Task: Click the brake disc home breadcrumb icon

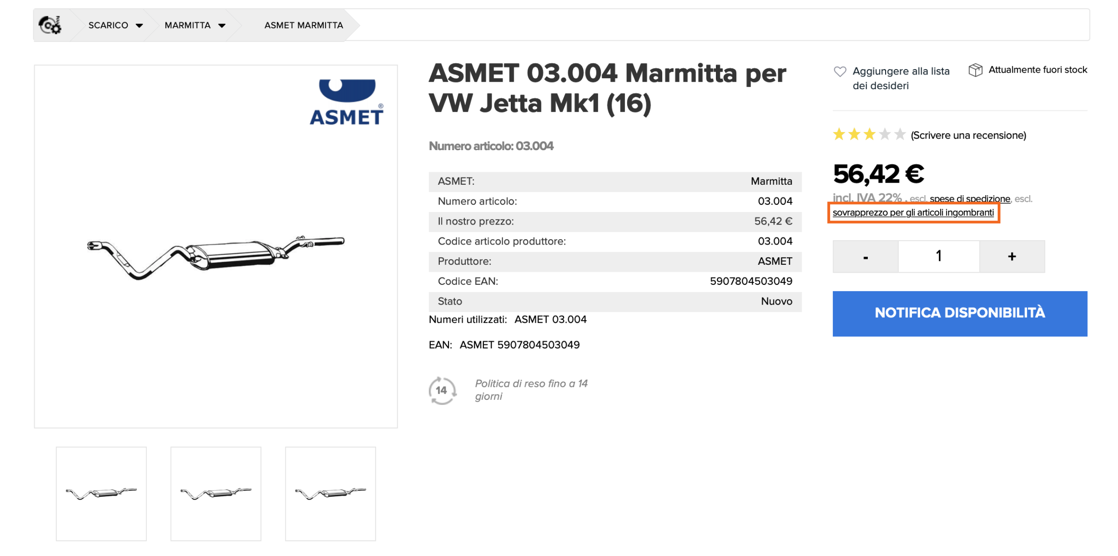Action: click(x=50, y=25)
